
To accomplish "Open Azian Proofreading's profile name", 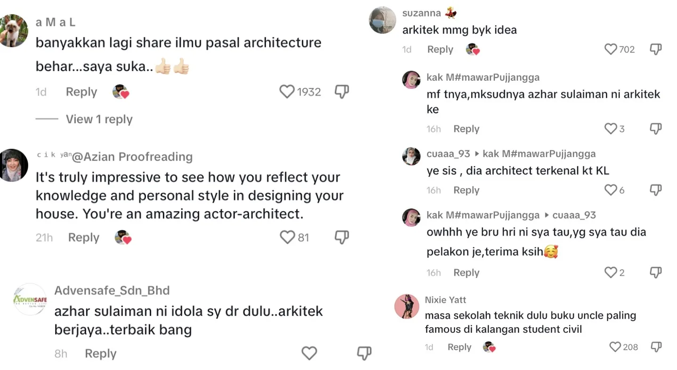I will [132, 157].
